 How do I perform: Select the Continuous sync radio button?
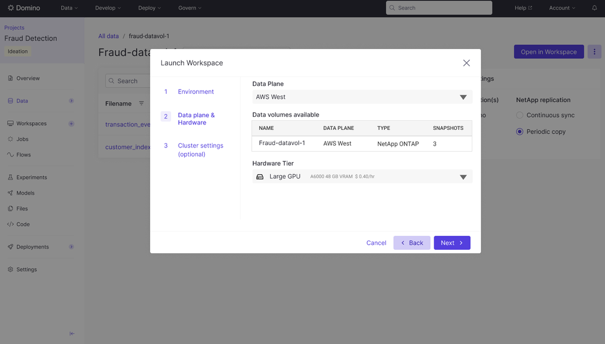520,115
